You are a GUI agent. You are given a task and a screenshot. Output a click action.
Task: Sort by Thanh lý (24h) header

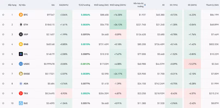(x=212, y=5)
